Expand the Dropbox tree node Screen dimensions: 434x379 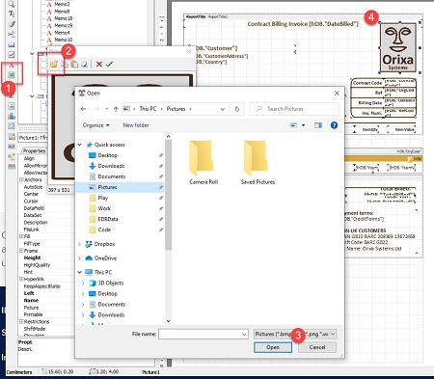[x=79, y=244]
